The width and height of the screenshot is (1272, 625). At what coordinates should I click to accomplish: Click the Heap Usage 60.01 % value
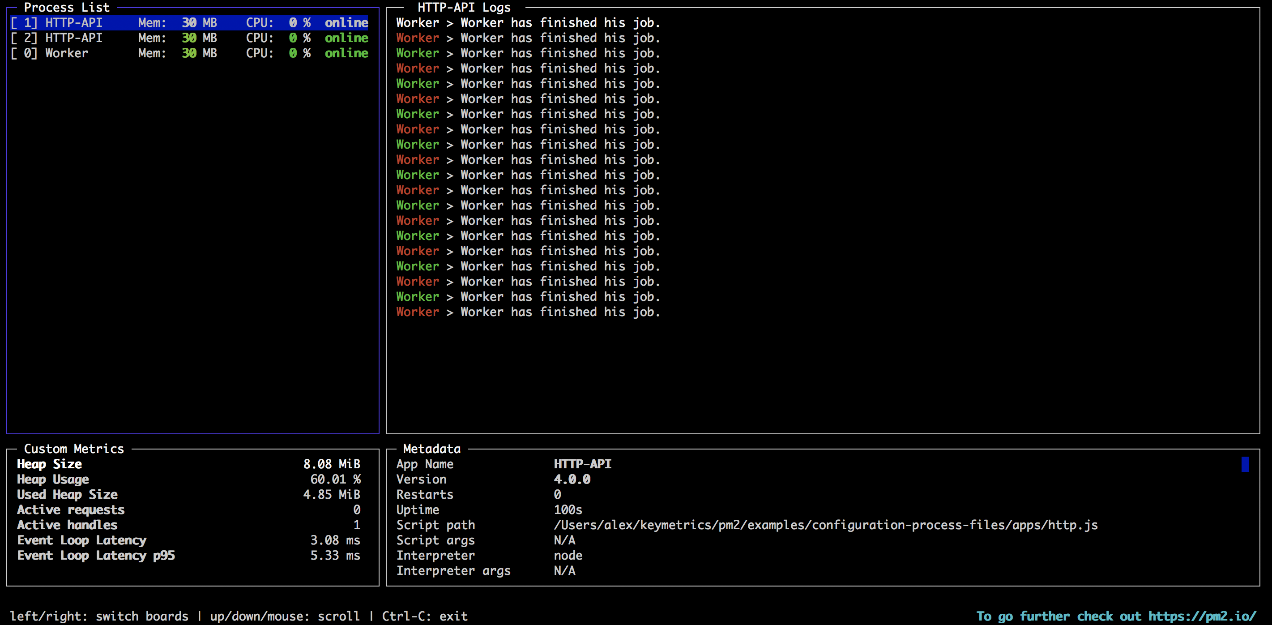coord(335,479)
